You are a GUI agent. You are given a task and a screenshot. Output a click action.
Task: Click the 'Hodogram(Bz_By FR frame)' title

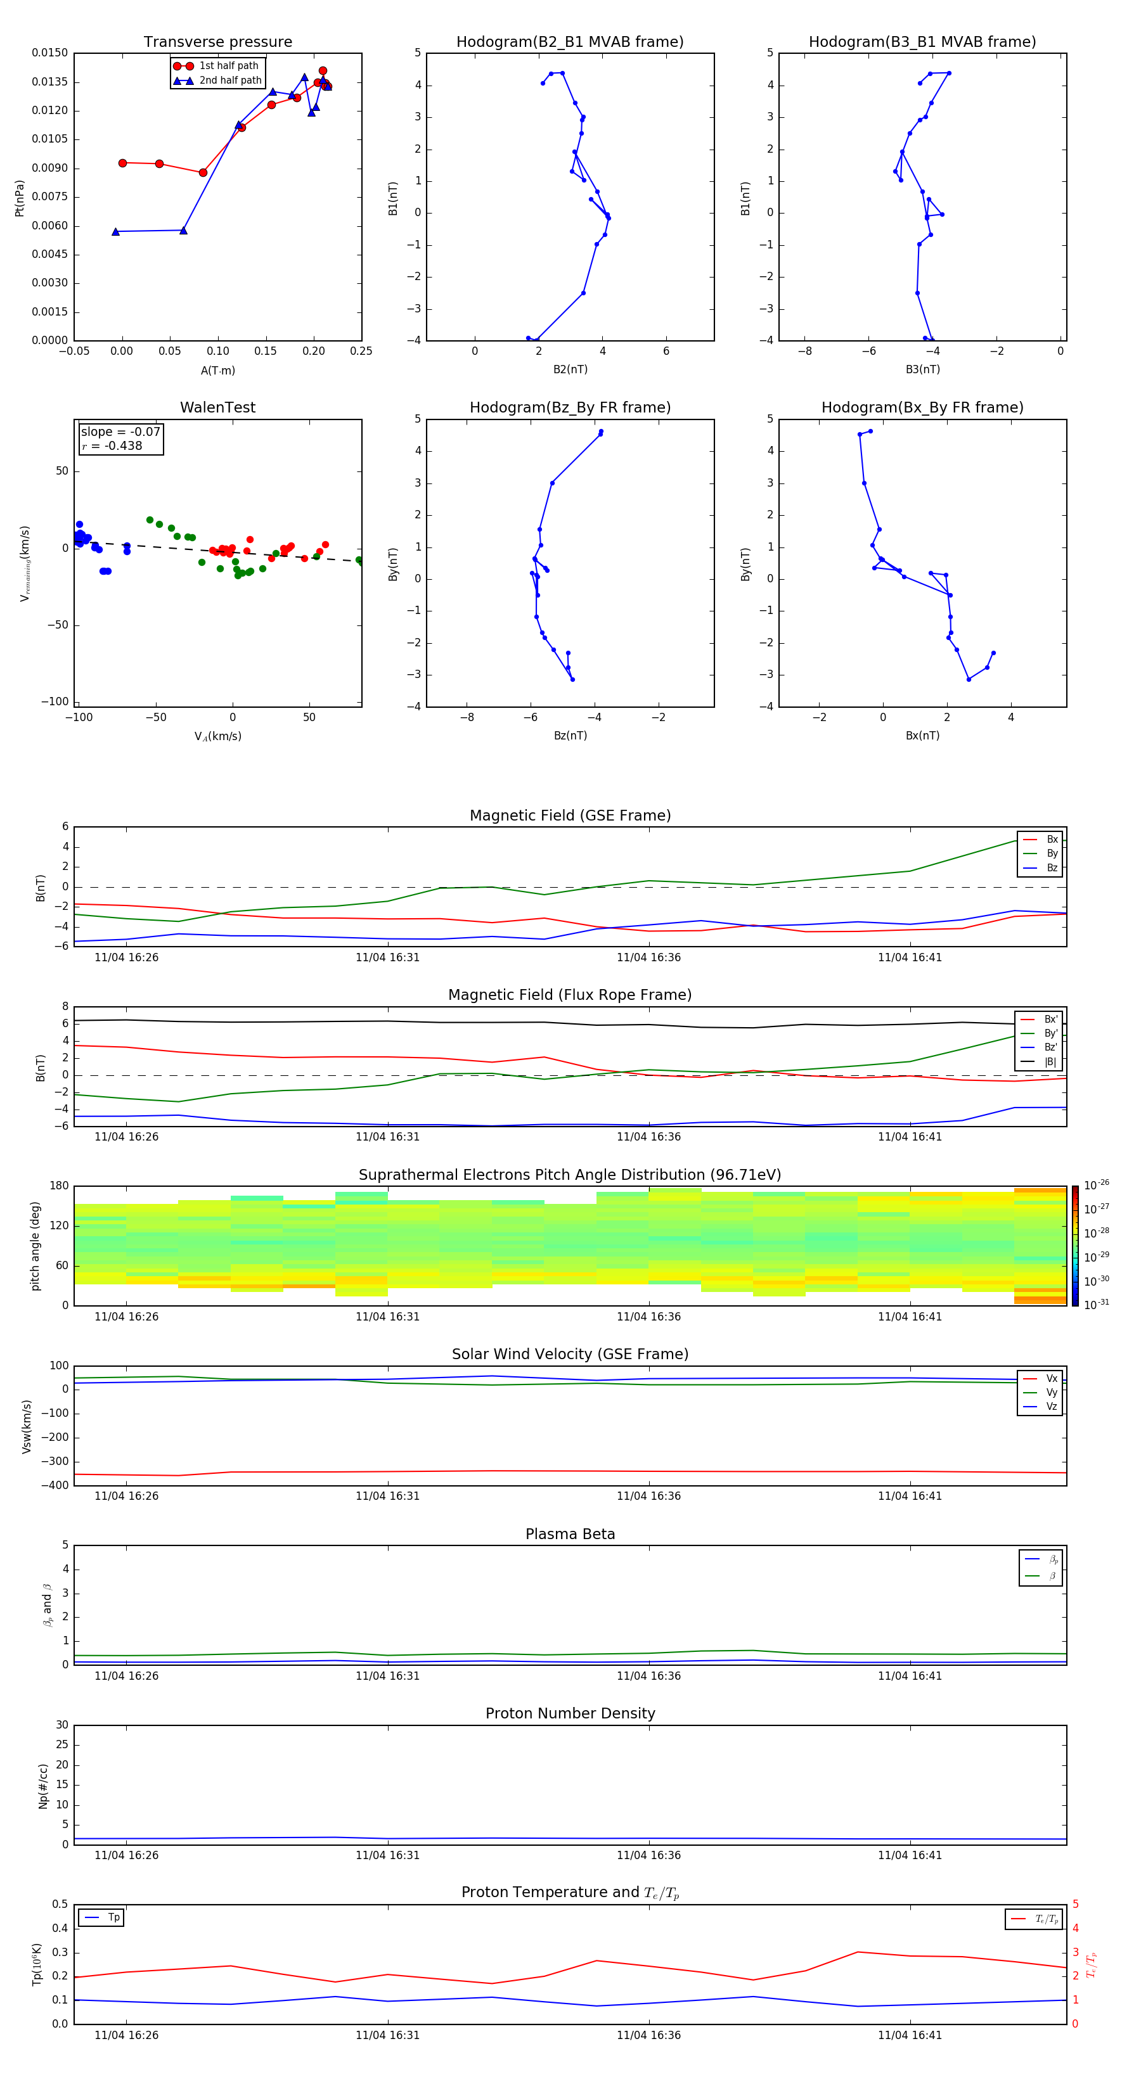(x=570, y=407)
